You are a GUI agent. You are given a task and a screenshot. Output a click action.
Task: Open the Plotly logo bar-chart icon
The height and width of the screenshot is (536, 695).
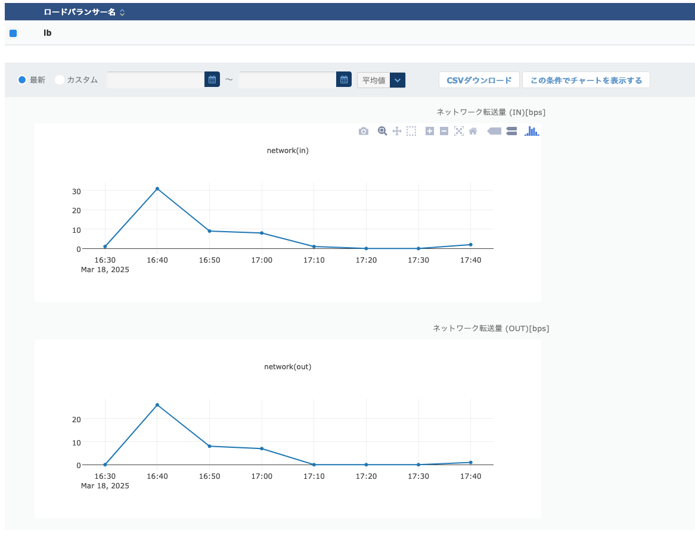click(x=532, y=131)
